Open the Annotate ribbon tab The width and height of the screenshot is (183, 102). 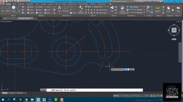pyautogui.click(x=21, y=4)
